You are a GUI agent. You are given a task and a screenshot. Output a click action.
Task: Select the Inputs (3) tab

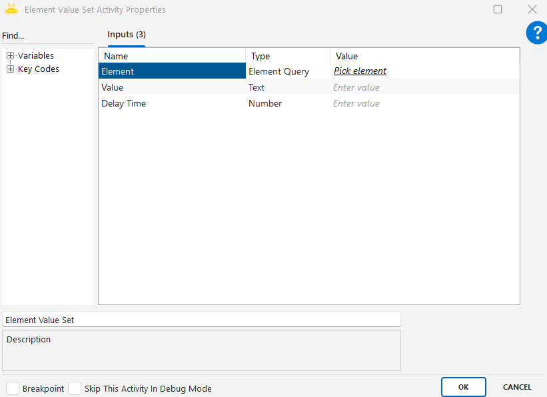pyautogui.click(x=127, y=35)
